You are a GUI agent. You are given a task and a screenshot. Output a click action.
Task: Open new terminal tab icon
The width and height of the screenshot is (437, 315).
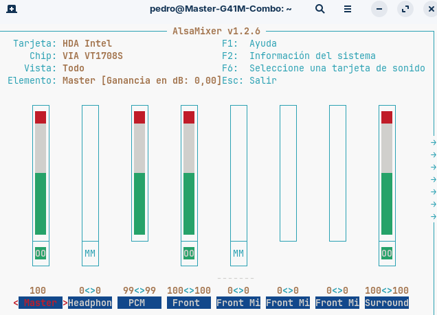click(x=12, y=9)
